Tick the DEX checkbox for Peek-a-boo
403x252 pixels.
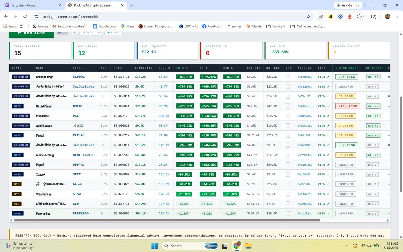[288, 213]
